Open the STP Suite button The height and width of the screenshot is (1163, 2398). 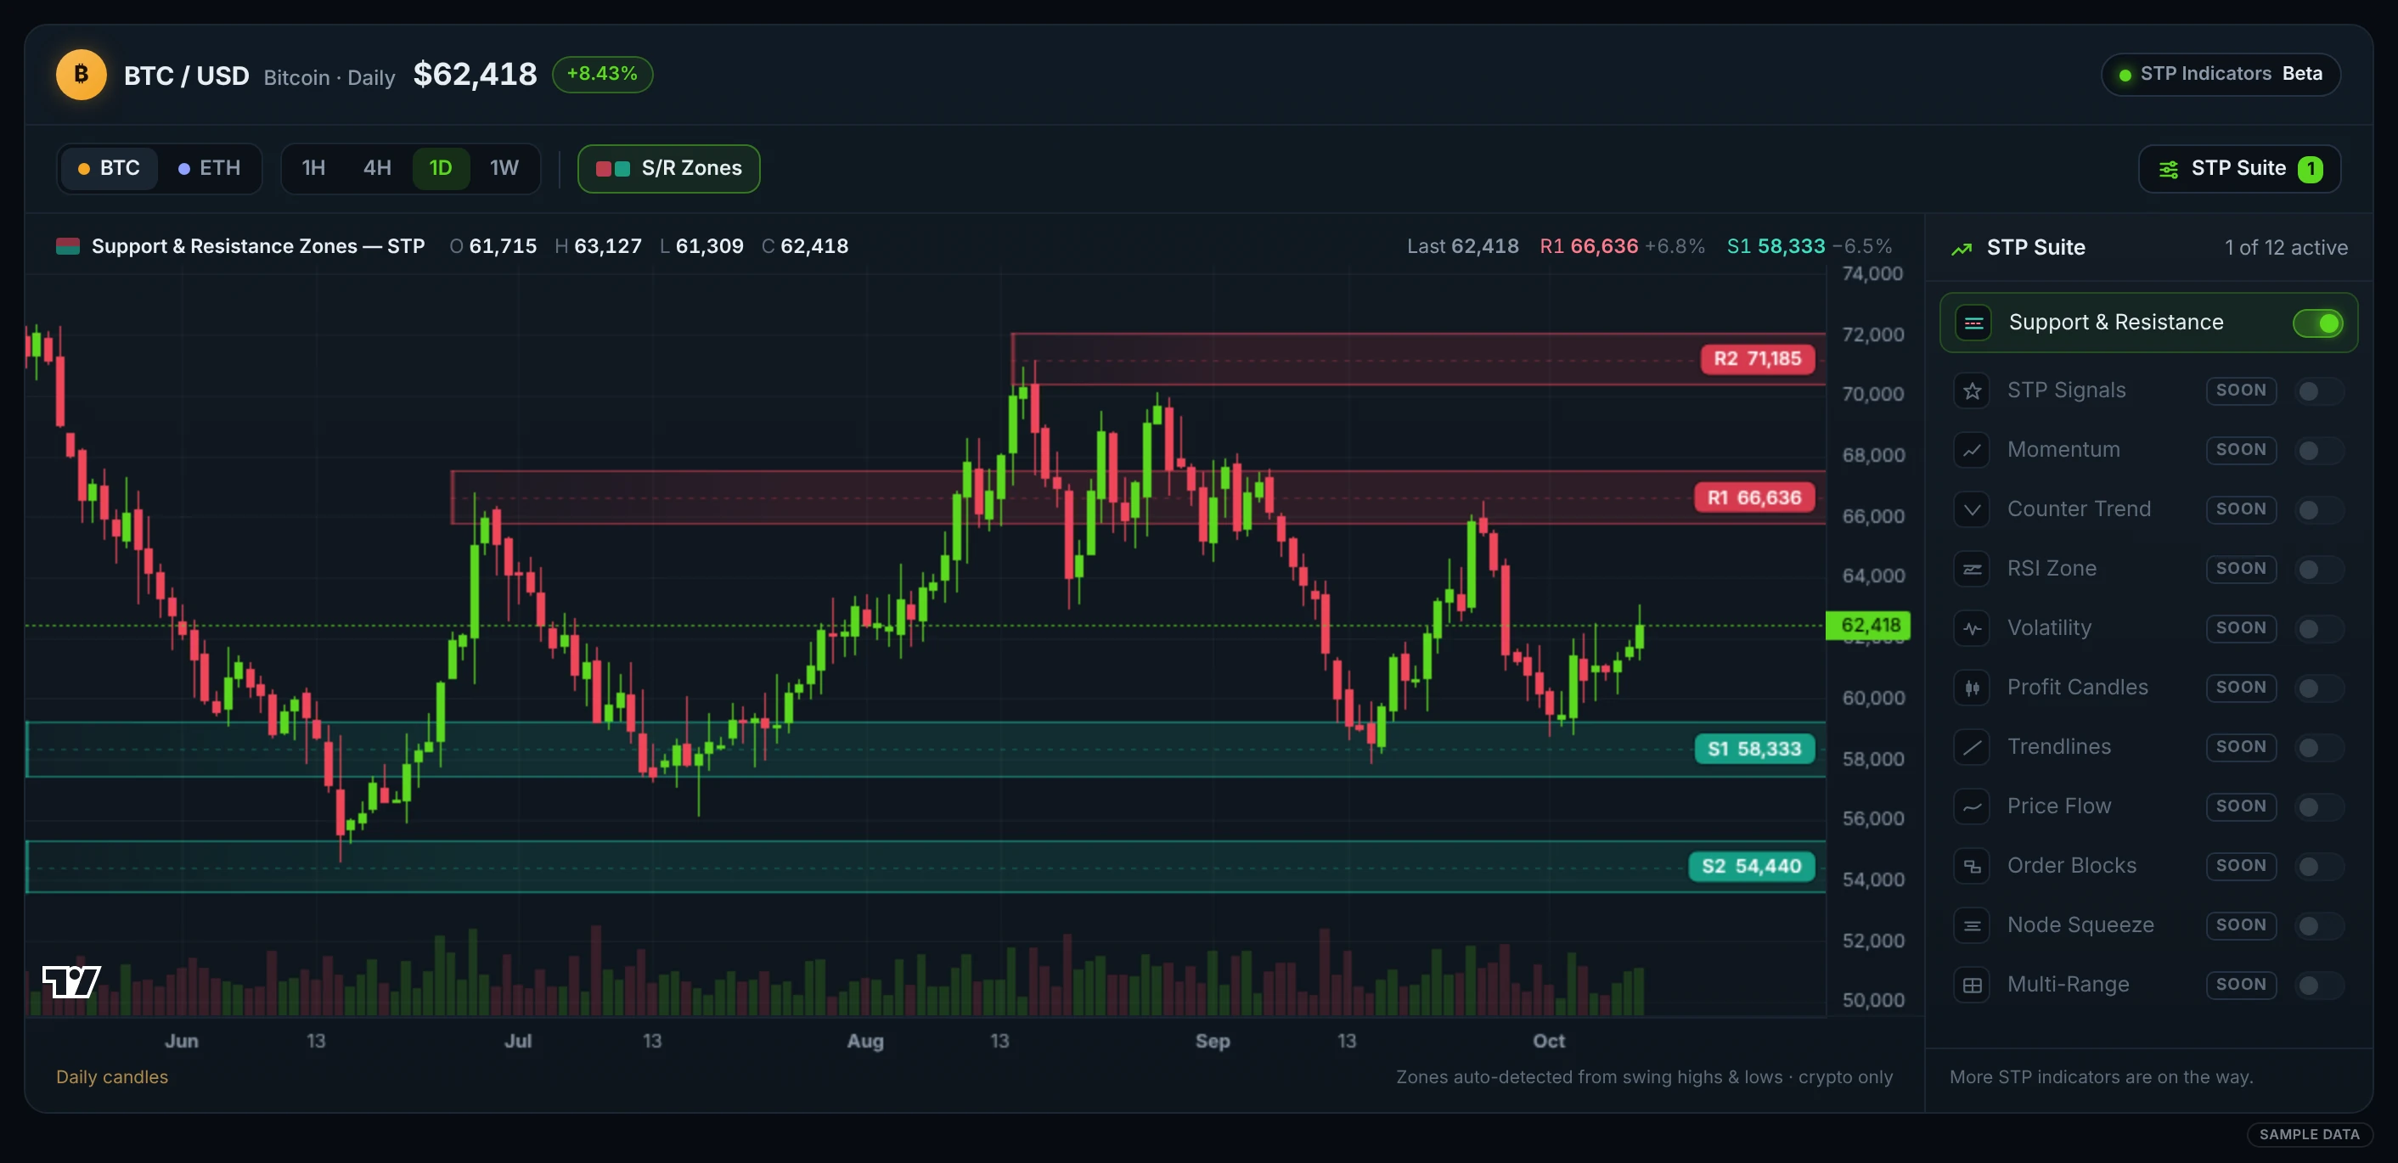pos(2240,168)
